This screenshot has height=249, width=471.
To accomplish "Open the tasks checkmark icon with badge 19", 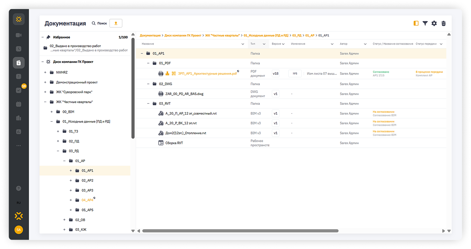I will coord(19,90).
